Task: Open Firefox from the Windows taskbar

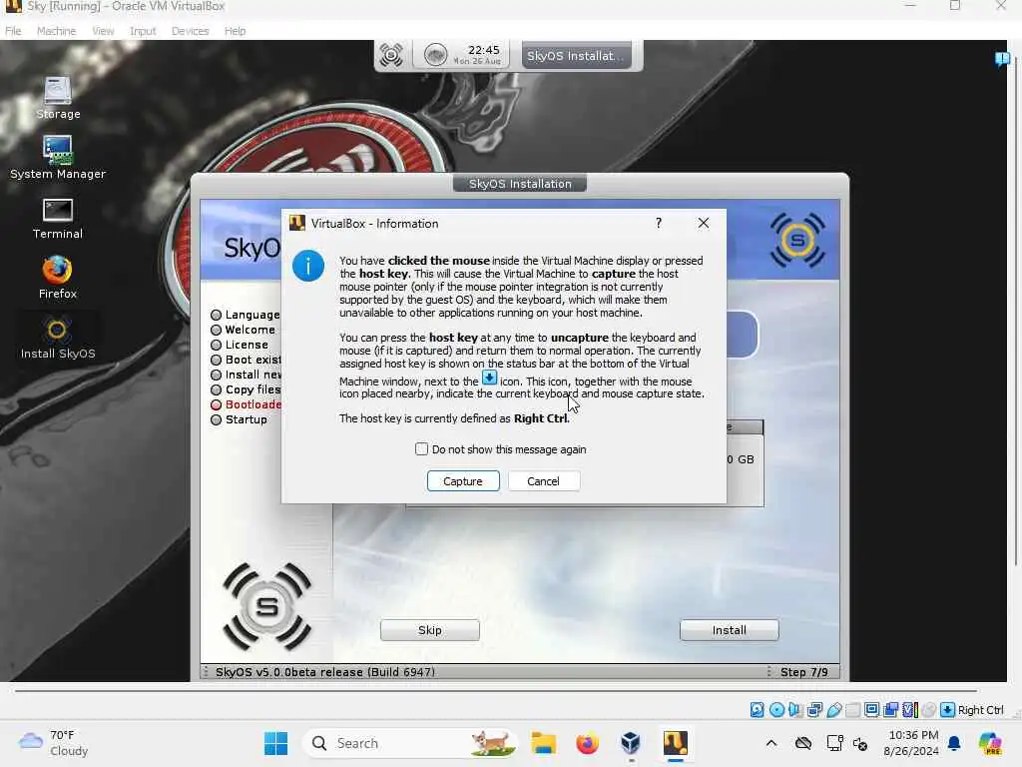Action: pos(587,743)
